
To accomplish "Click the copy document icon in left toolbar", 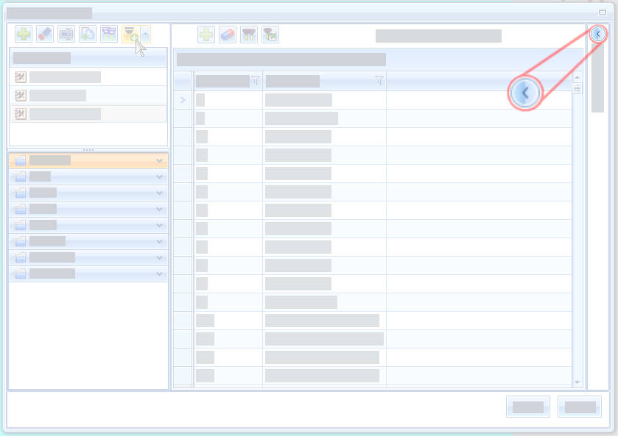I will point(88,34).
